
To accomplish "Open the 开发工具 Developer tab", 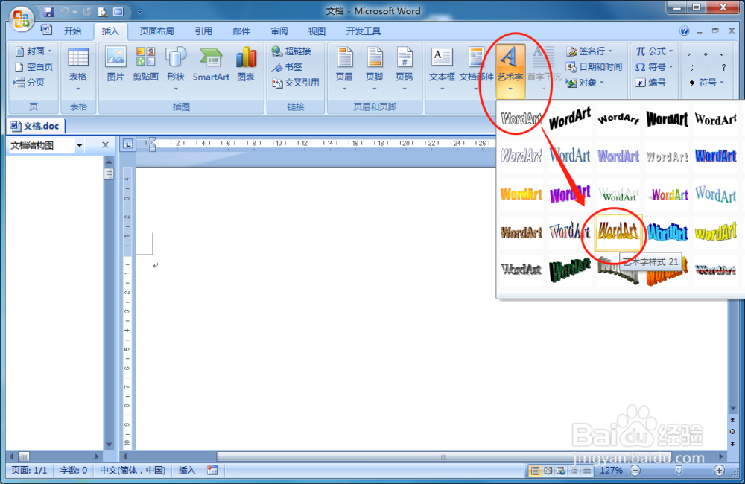I will pos(363,31).
